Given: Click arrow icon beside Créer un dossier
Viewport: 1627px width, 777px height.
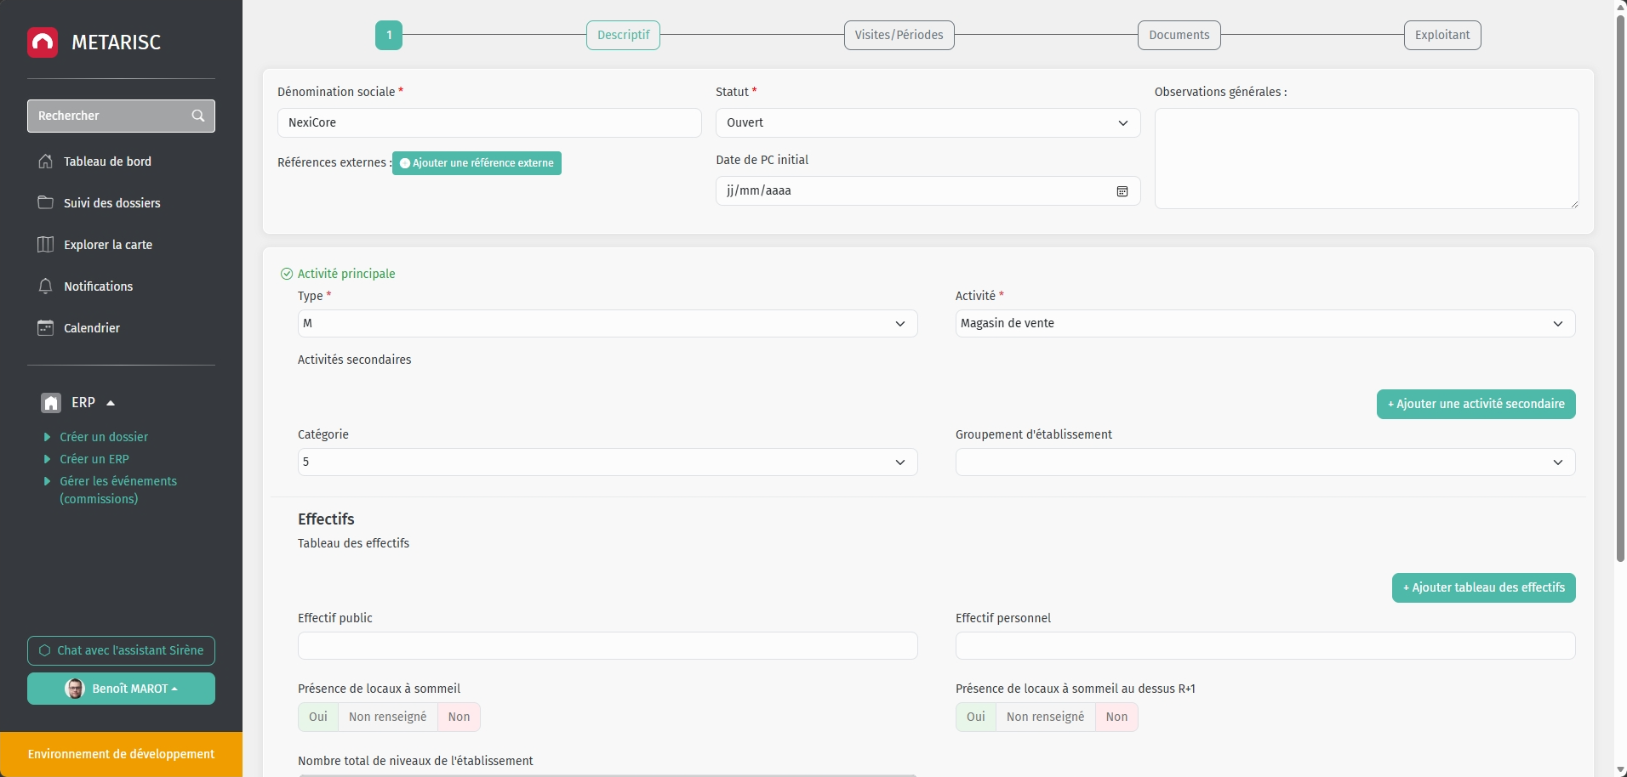Looking at the screenshot, I should coord(48,437).
